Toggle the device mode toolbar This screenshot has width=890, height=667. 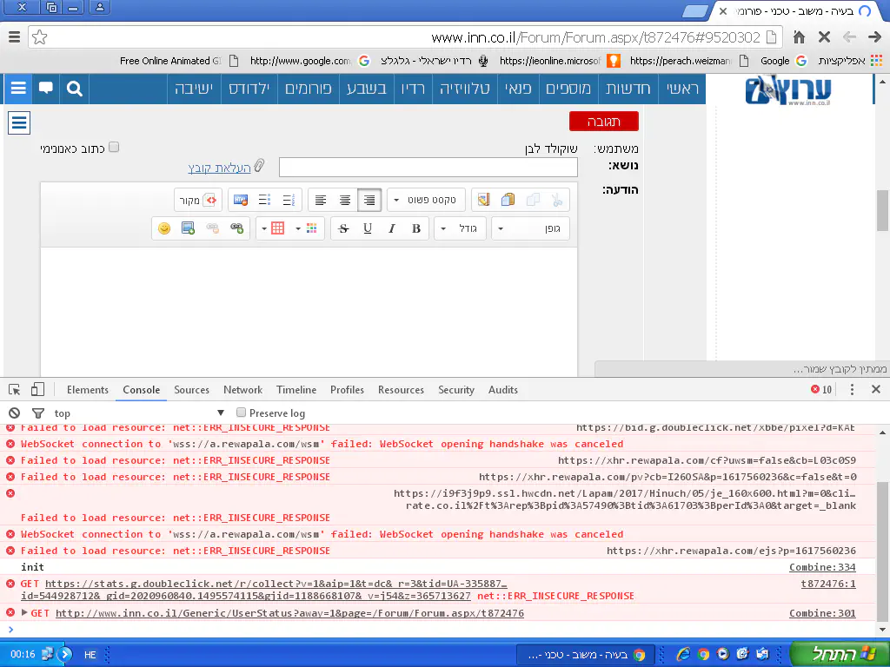pyautogui.click(x=37, y=390)
